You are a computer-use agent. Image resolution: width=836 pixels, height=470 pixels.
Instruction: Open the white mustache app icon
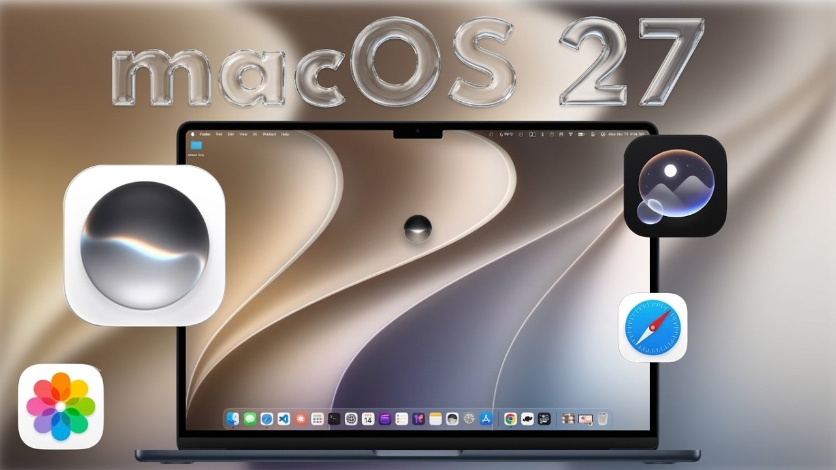click(528, 419)
